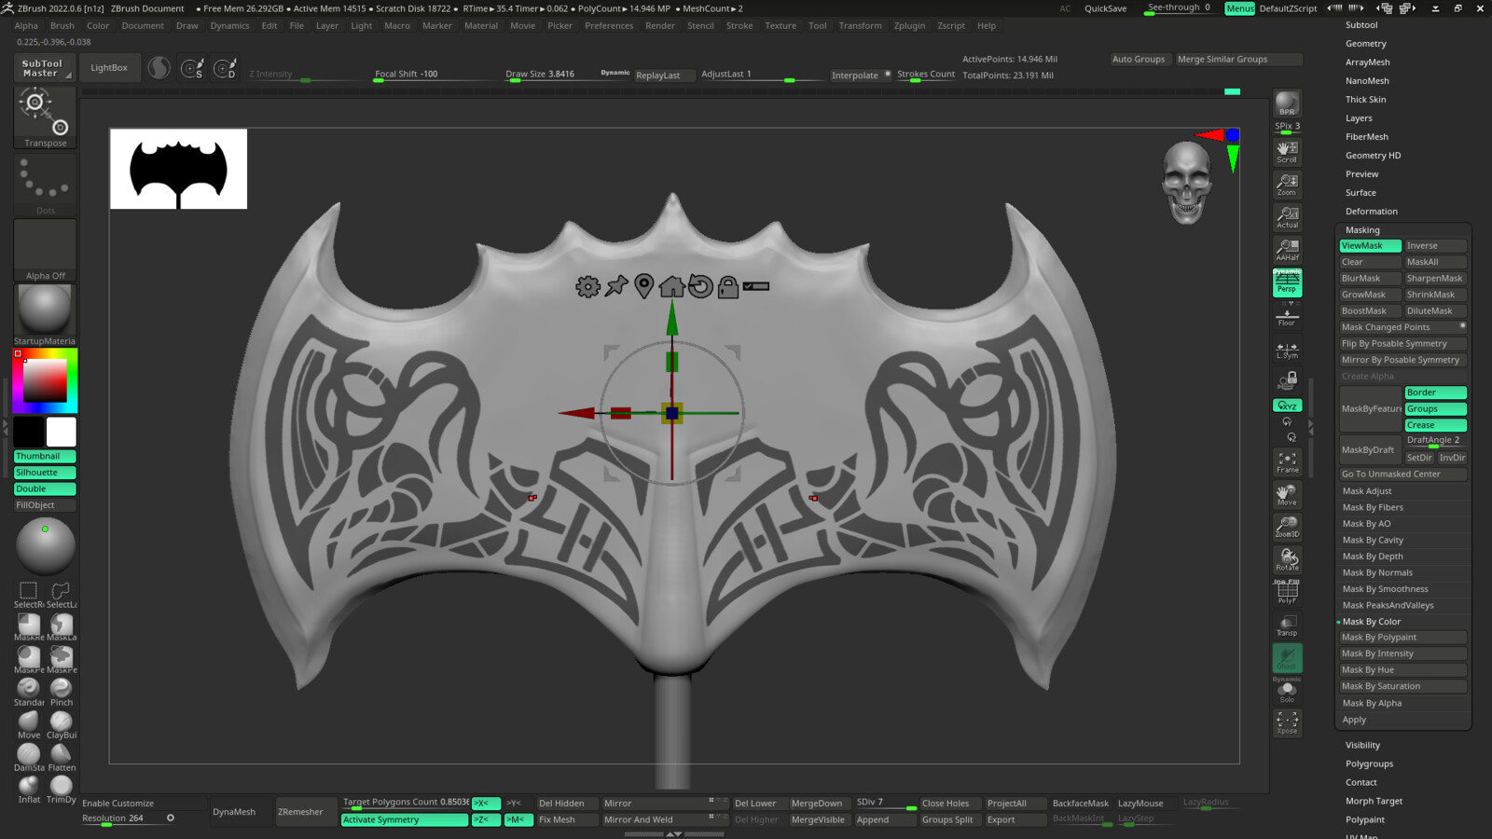Expand the NanoMesh section
This screenshot has height=839, width=1492.
click(x=1367, y=81)
